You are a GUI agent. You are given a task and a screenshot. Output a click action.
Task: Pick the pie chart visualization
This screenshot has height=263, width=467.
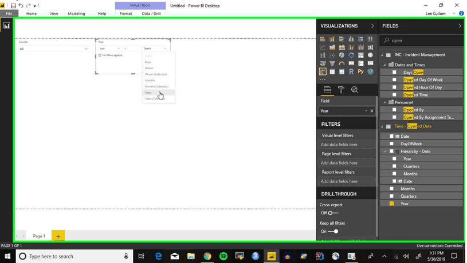342,55
